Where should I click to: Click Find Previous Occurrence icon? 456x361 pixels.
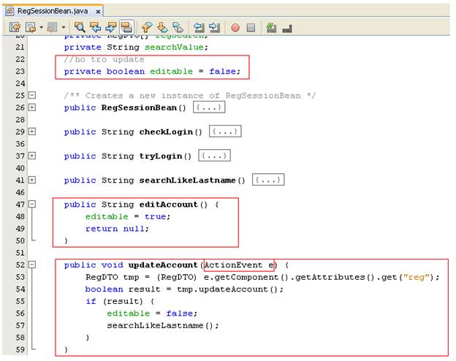(x=95, y=27)
